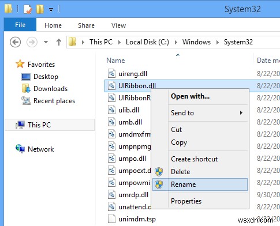Click the Downloads folder icon
The image size is (280, 226).
pyautogui.click(x=26, y=88)
